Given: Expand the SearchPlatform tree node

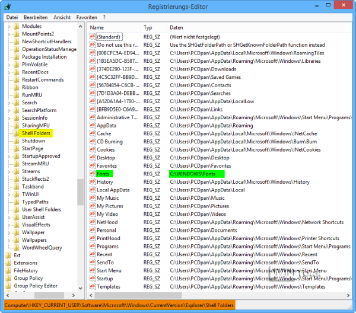Looking at the screenshot, I should pyautogui.click(x=9, y=111).
